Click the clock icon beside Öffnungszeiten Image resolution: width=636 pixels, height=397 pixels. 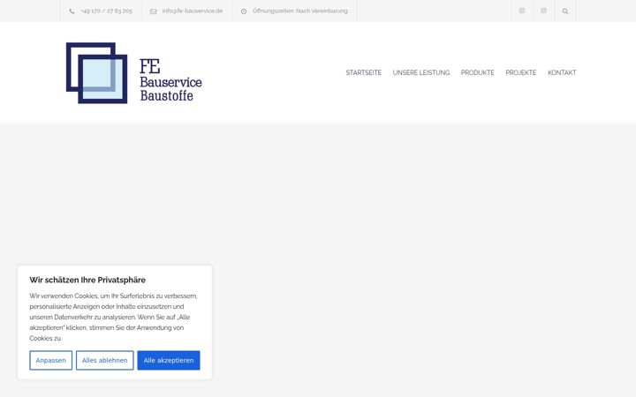[244, 11]
